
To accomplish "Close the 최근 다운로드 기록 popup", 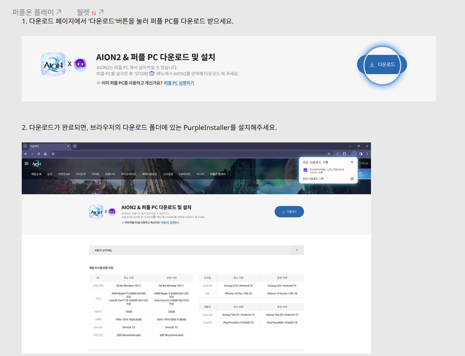I will (x=352, y=162).
